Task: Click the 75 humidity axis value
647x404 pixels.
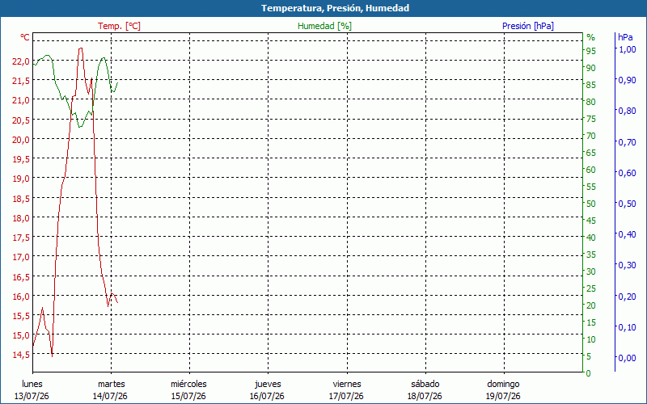Action: point(591,119)
